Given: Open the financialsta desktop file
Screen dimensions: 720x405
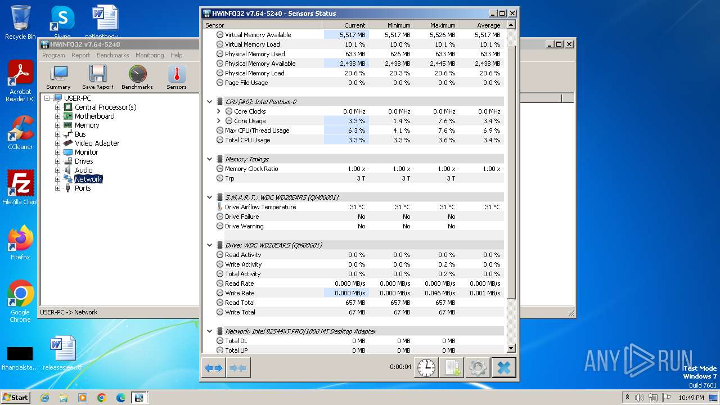Looking at the screenshot, I should tap(20, 358).
